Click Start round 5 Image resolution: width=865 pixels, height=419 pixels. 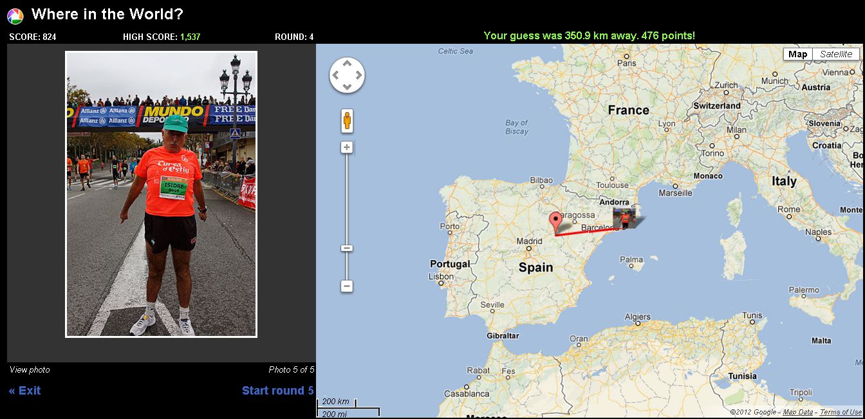277,391
